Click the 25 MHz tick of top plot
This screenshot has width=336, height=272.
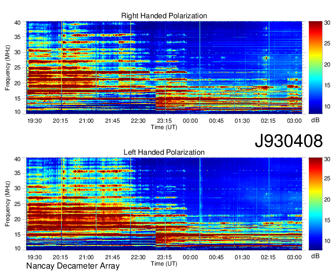click(x=17, y=68)
